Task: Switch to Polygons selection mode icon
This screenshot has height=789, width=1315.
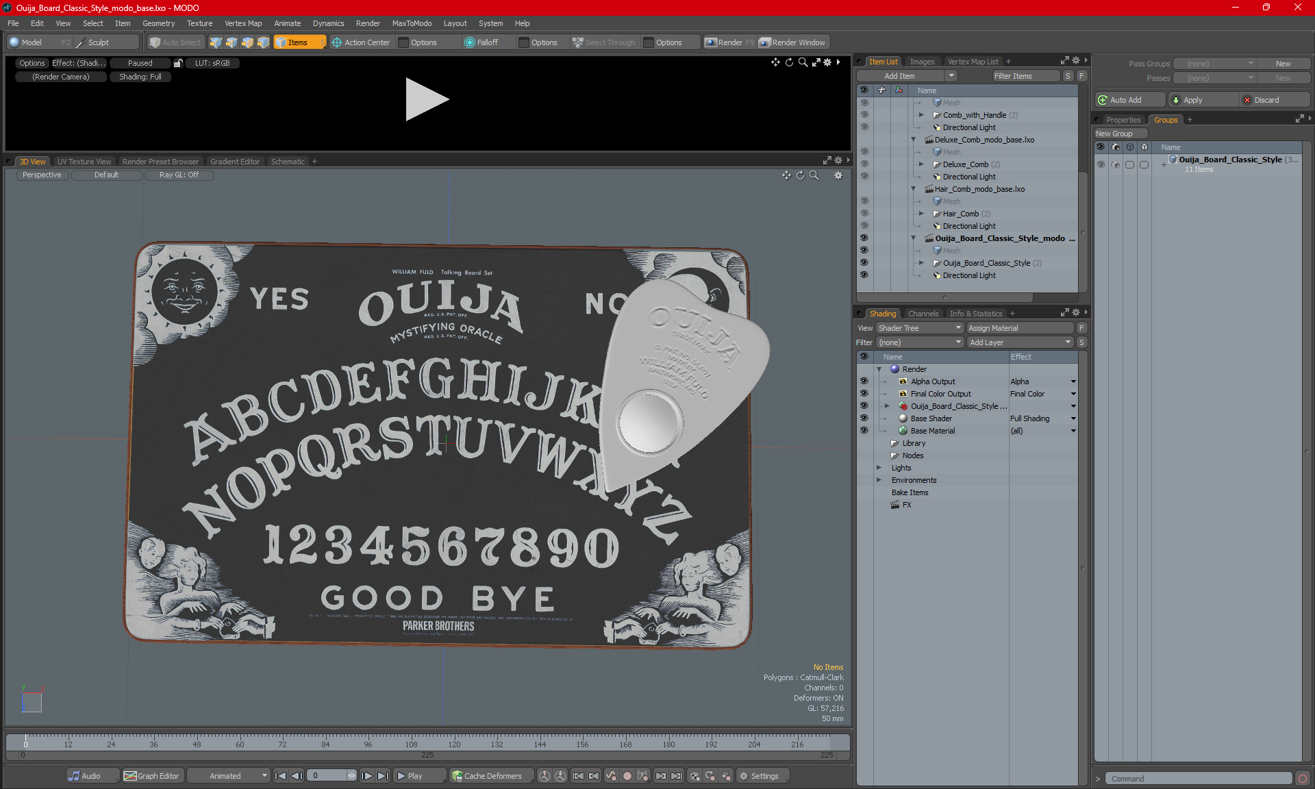Action: click(247, 42)
